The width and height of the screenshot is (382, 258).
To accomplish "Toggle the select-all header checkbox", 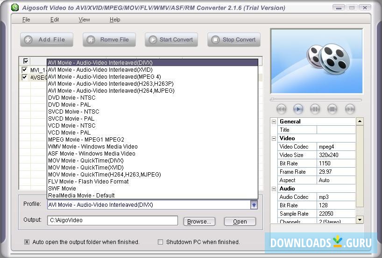I will click(x=26, y=61).
